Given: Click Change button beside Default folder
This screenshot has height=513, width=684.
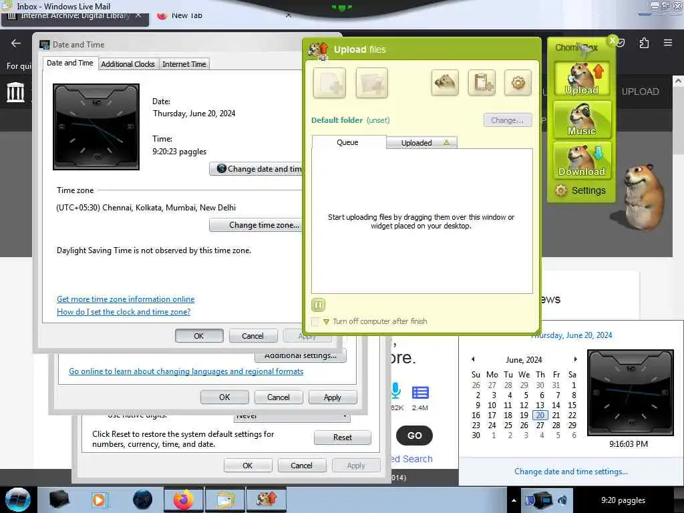Looking at the screenshot, I should coord(508,120).
